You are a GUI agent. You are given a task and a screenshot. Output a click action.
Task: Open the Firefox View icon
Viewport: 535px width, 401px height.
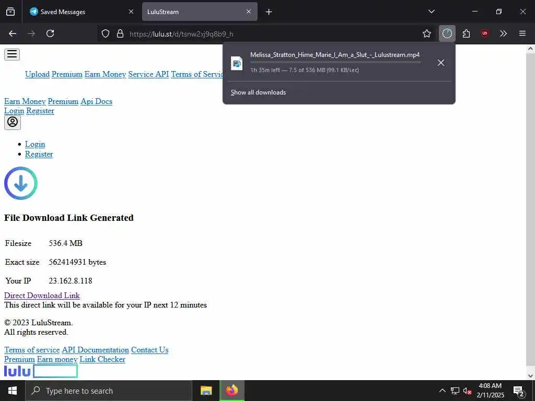[x=10, y=11]
